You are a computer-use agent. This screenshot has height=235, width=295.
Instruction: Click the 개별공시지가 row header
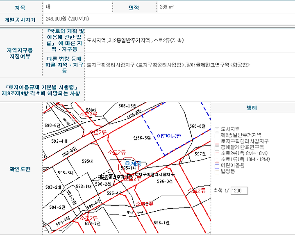coord(20,20)
